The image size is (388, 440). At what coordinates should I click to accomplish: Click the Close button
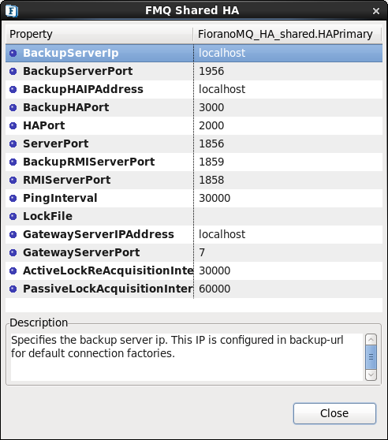click(334, 413)
